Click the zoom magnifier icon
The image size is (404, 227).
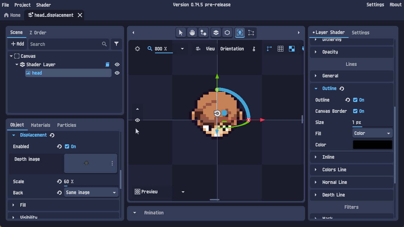150,48
